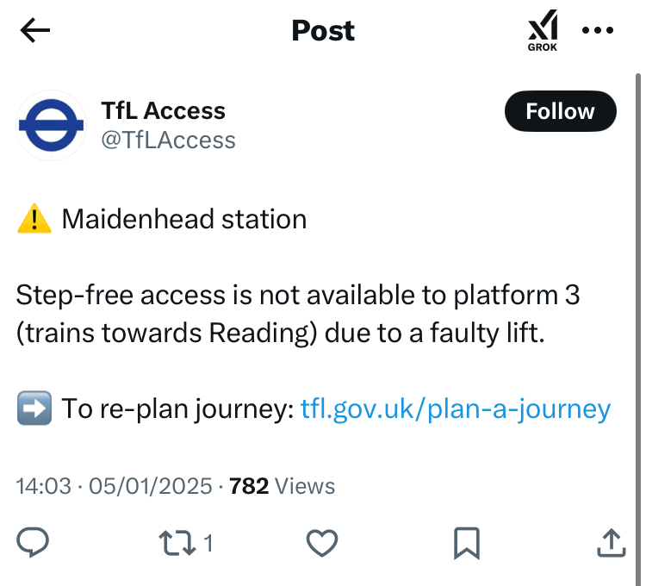Open the tfl.gov.uk/plan-a-journey link
The width and height of the screenshot is (646, 586).
point(455,408)
